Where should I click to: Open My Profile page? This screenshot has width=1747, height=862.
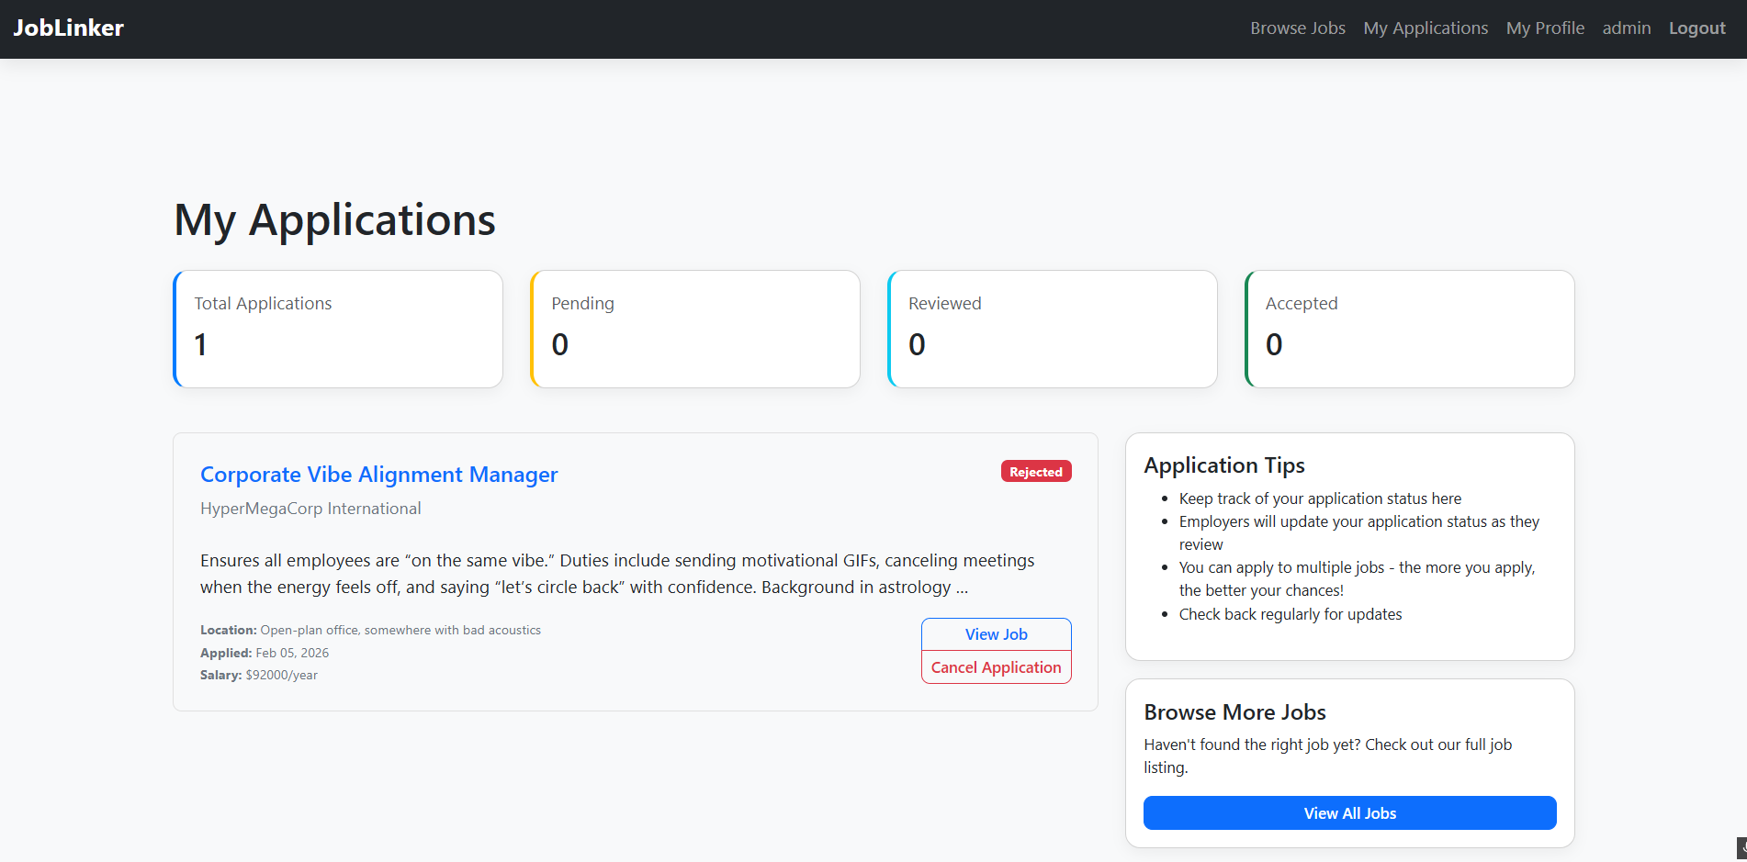pos(1545,28)
